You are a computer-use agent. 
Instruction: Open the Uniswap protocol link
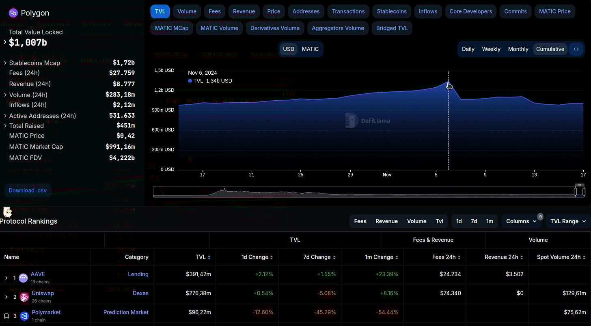pos(43,293)
